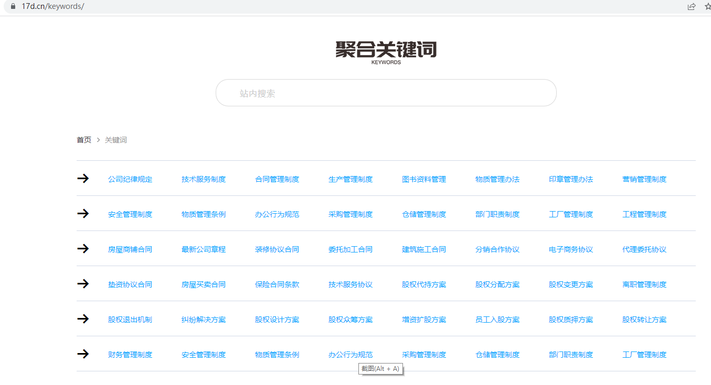
Task: Select the 工程管理制度 keyword
Action: (644, 214)
